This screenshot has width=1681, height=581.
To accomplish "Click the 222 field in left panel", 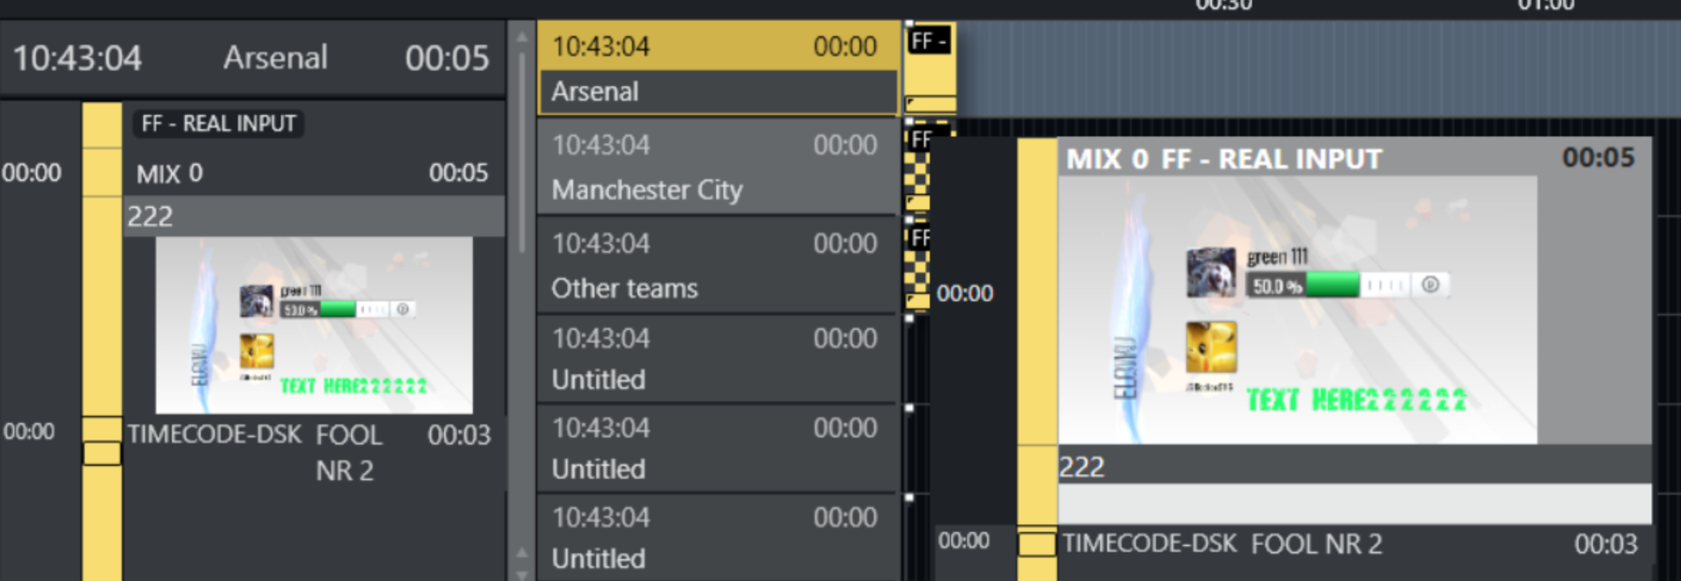I will (x=314, y=217).
